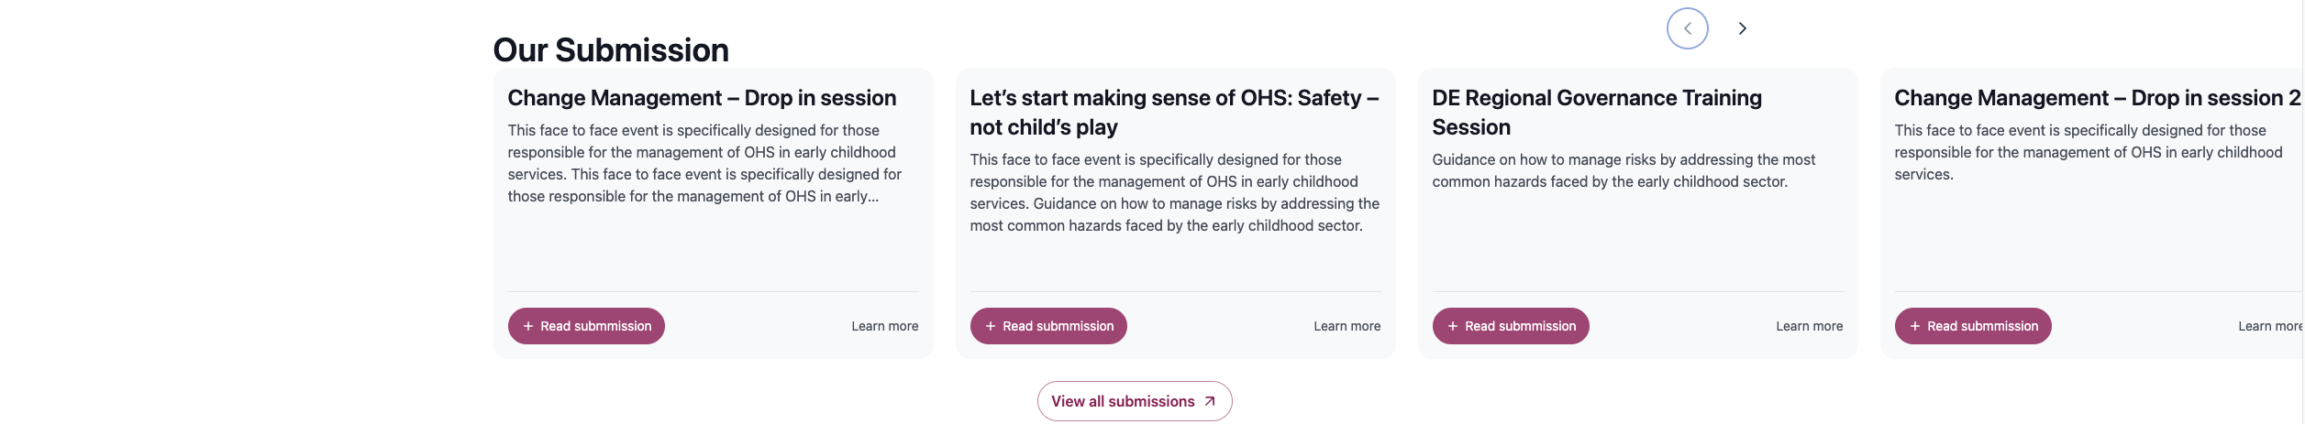Read submission for OHS Safety not child's play
Image resolution: width=2305 pixels, height=424 pixels.
(1058, 326)
